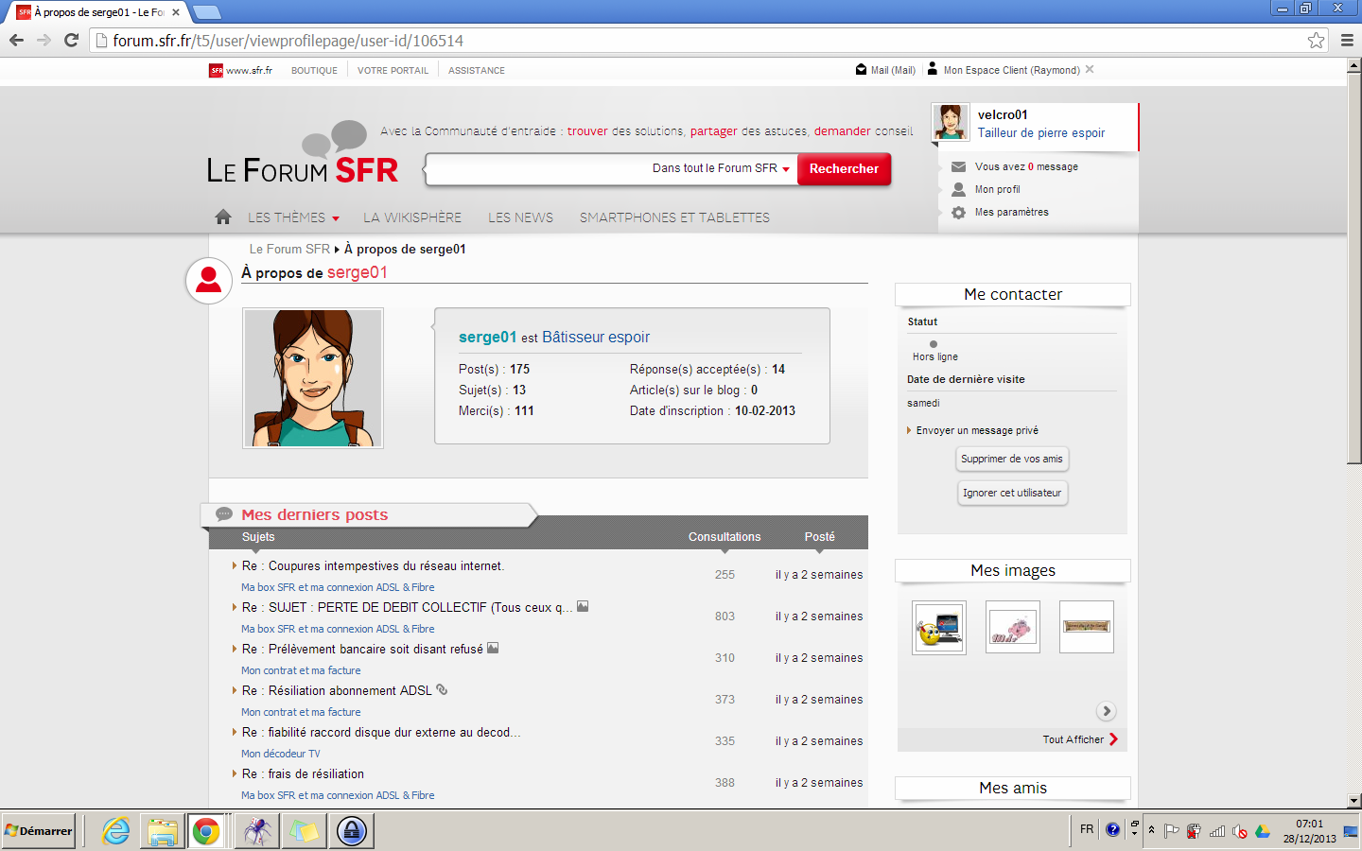Reload the page with the refresh icon
1362x851 pixels.
[71, 41]
